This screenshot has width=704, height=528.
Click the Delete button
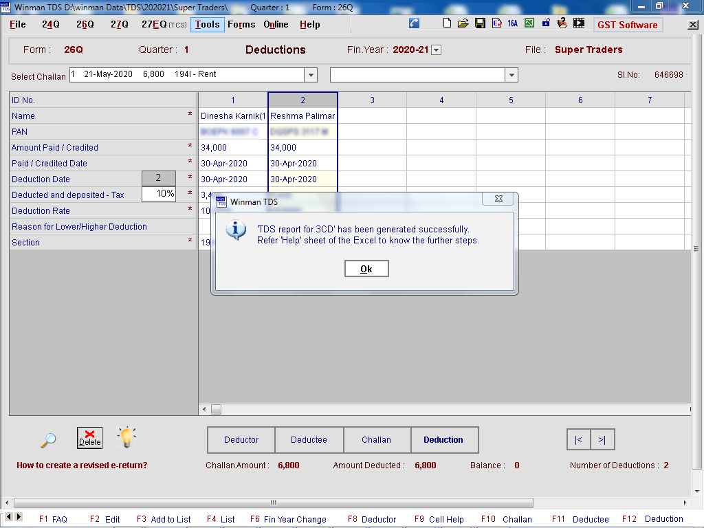pos(89,438)
